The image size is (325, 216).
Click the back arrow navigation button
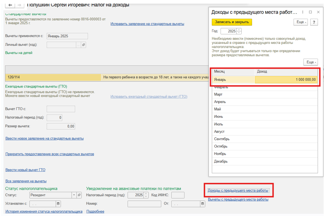coord(10,5)
